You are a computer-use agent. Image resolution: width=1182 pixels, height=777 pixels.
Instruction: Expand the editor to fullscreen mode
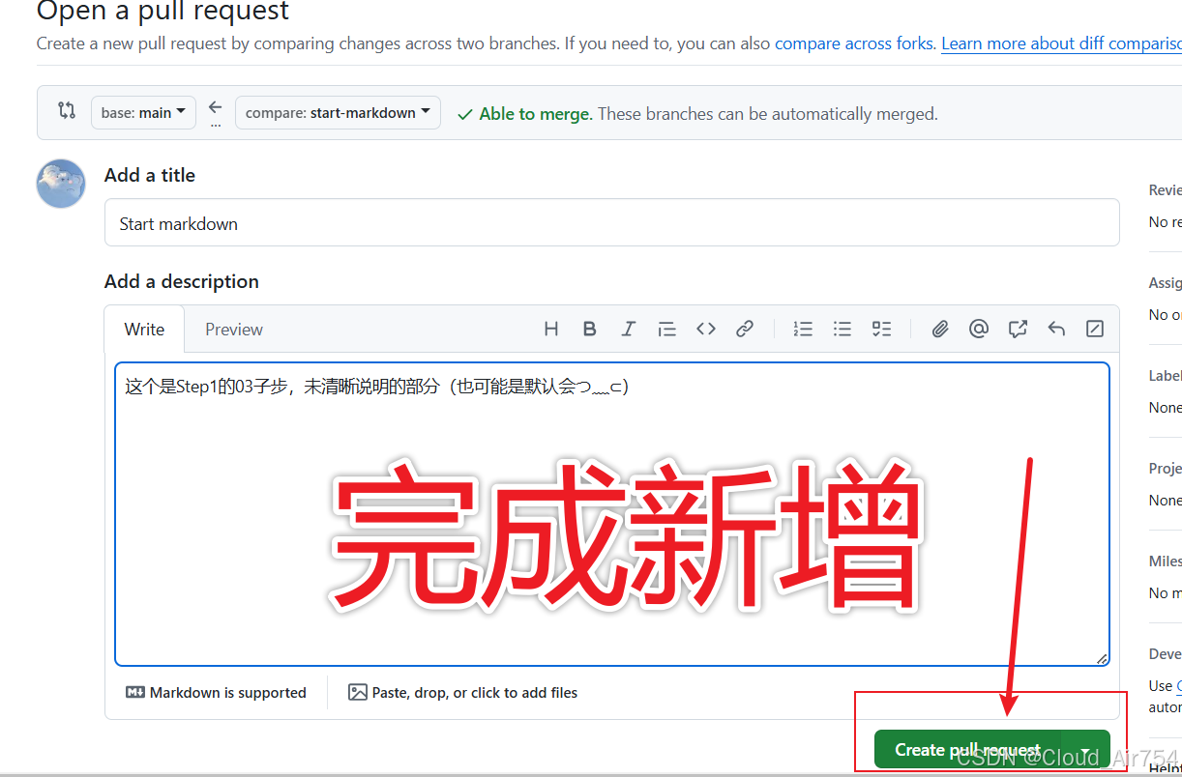(1094, 329)
